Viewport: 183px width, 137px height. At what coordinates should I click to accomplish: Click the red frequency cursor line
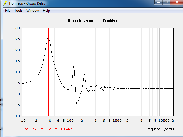coord(48,72)
